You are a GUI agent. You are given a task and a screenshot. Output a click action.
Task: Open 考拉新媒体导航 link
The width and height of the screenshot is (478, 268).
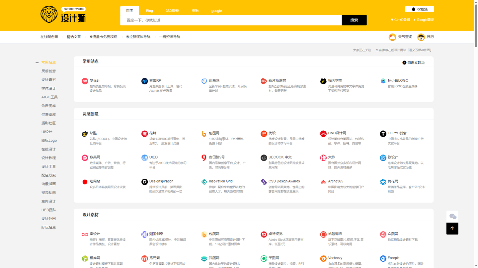138,37
